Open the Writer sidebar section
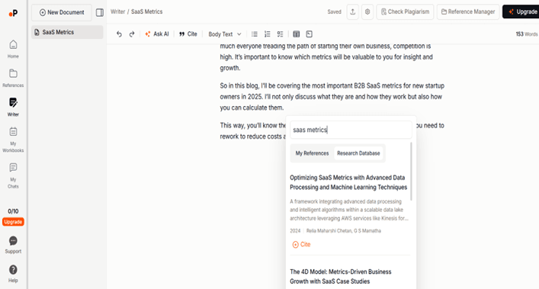The height and width of the screenshot is (289, 539). [13, 108]
